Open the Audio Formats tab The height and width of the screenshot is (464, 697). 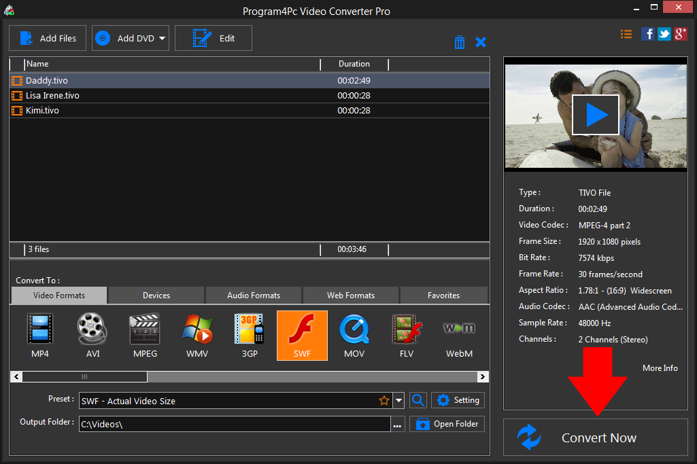[254, 296]
